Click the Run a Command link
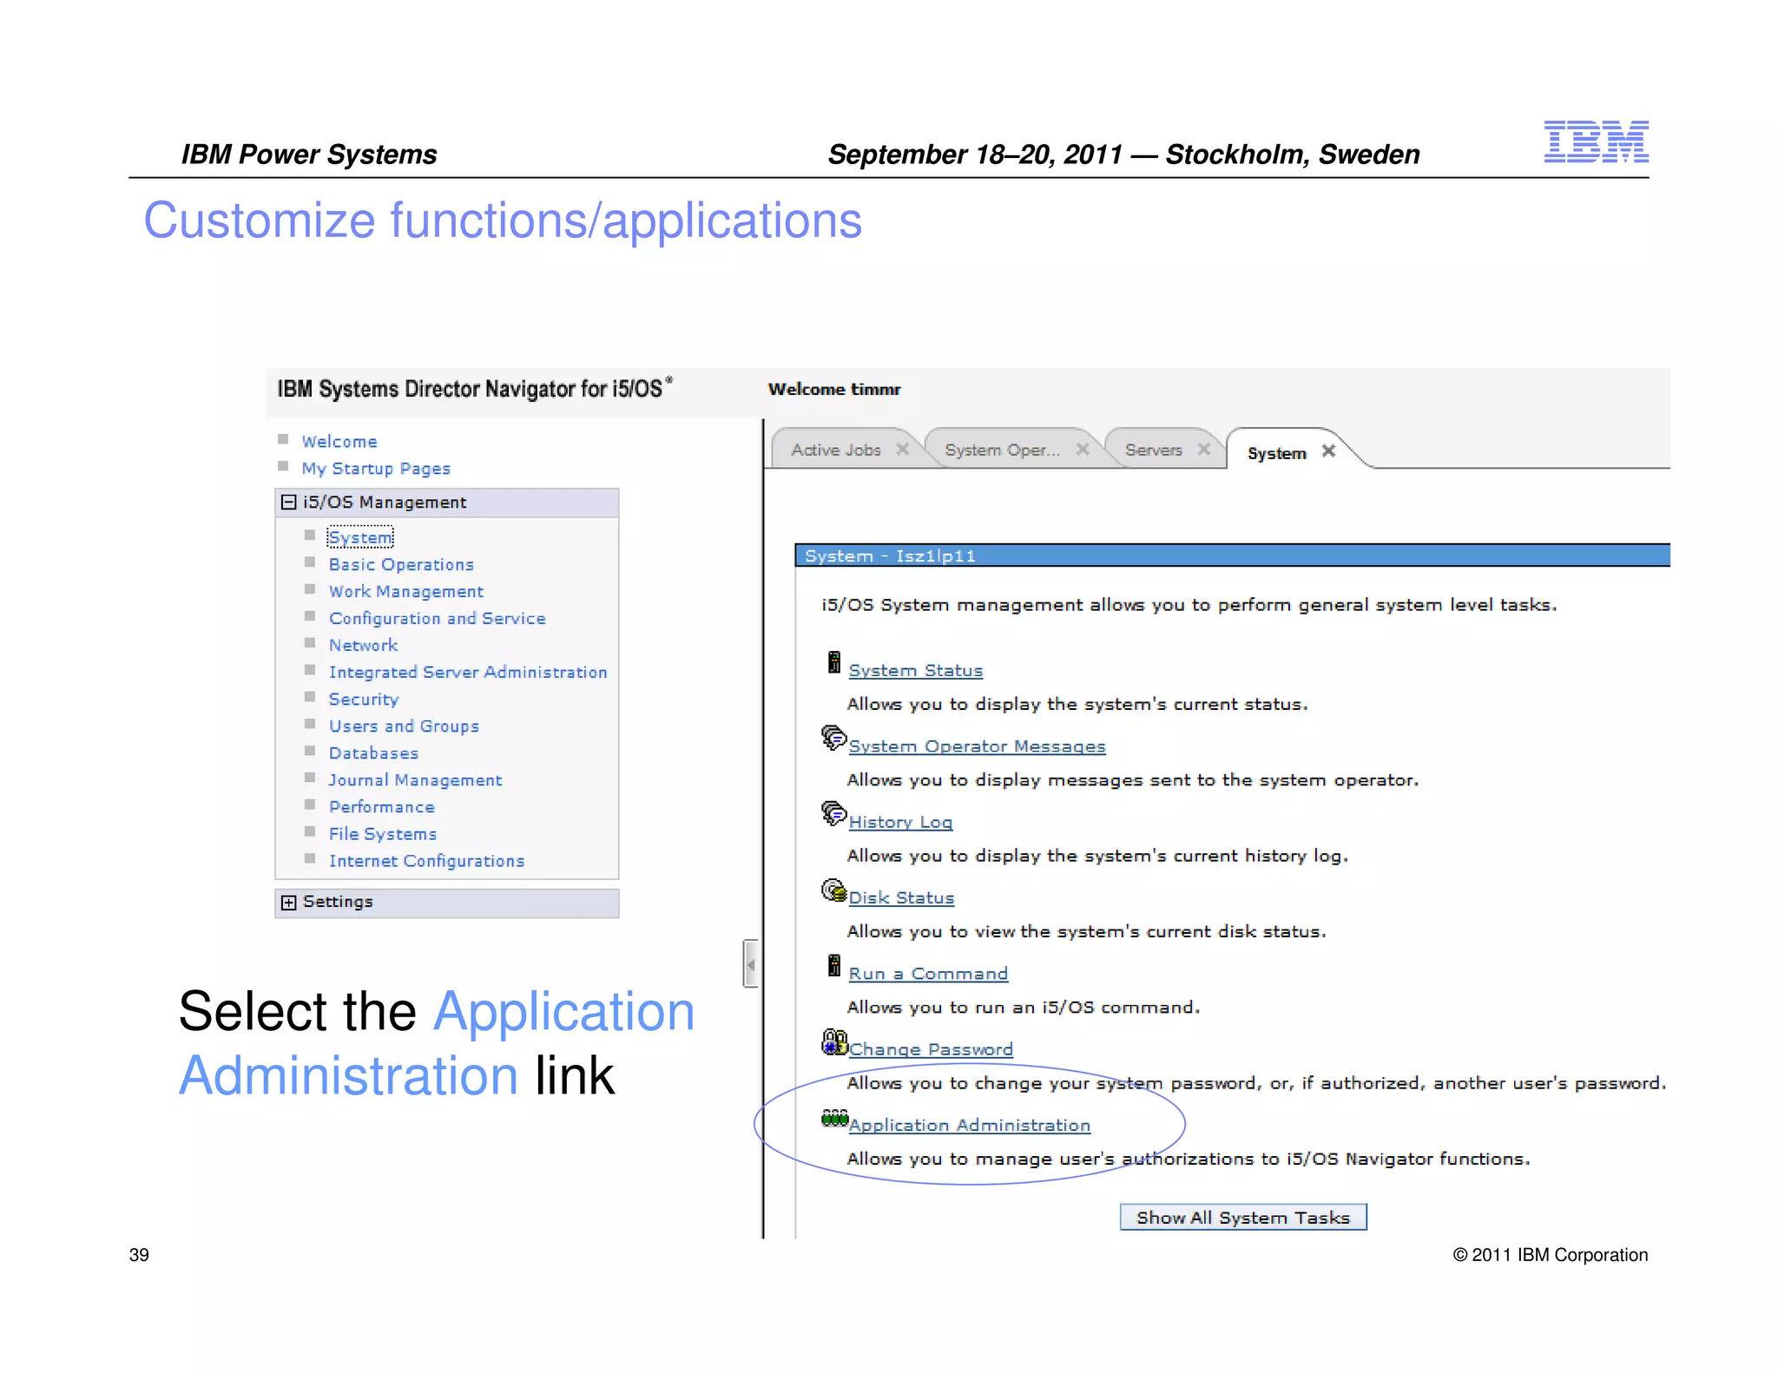 pos(928,974)
